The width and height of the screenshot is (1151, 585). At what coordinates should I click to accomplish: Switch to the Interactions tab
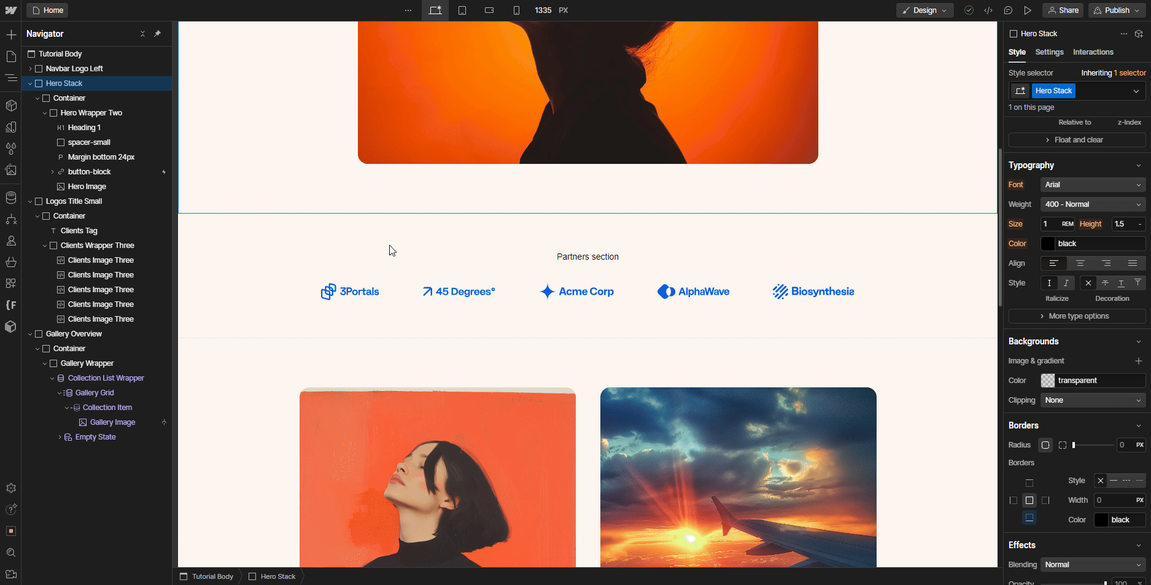[1093, 52]
